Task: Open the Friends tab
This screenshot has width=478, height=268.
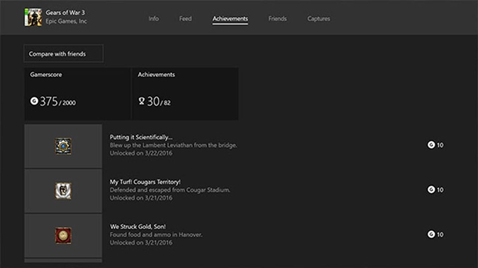Action: 277,18
